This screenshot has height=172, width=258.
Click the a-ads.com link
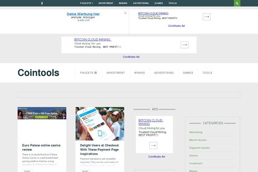(83, 20)
